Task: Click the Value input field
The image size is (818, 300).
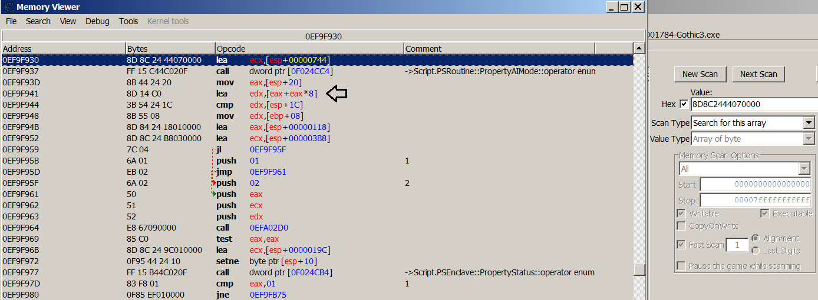Action: pyautogui.click(x=754, y=104)
